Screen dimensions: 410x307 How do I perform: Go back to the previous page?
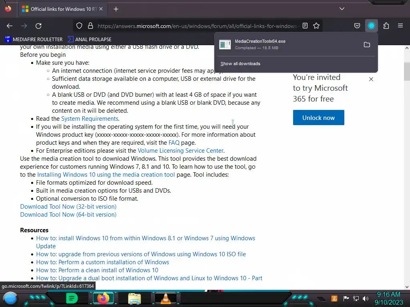click(10, 26)
